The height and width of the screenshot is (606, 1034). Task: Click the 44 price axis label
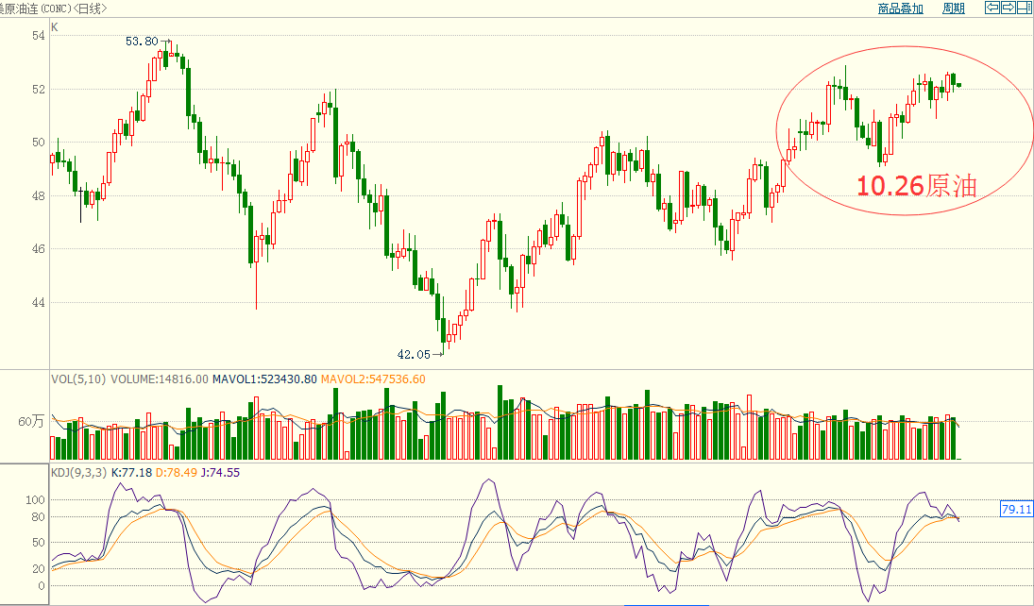point(39,303)
